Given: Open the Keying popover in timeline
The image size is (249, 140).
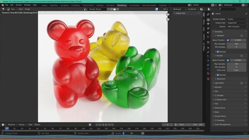Looking at the screenshot, I should click(23, 125).
